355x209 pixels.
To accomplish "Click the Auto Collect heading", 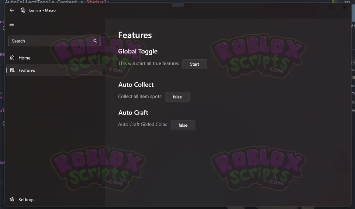I will pyautogui.click(x=136, y=85).
